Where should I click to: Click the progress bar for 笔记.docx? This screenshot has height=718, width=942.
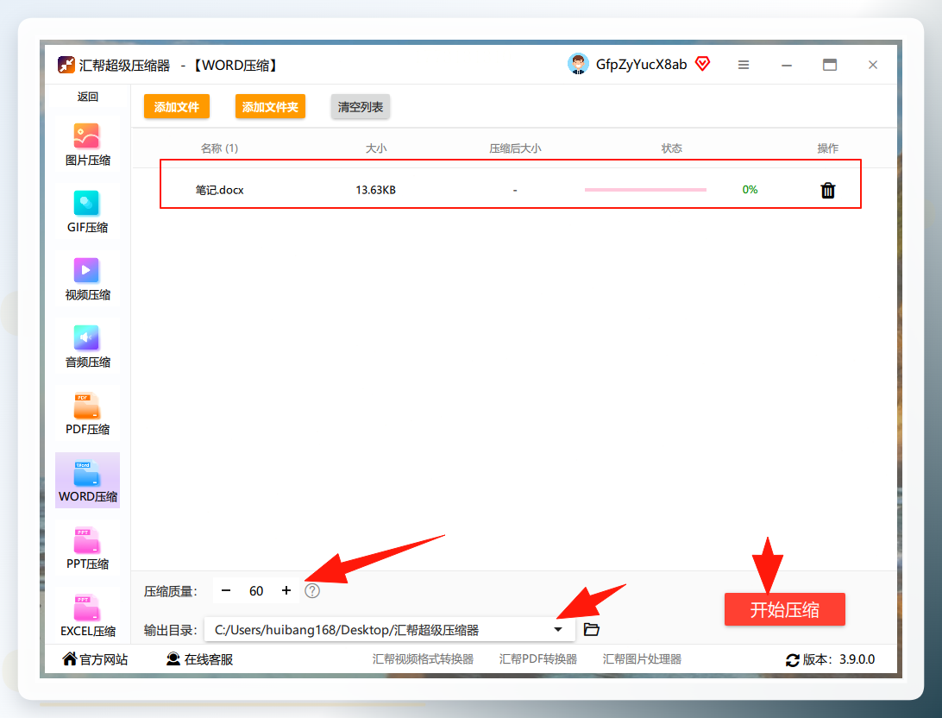pos(645,190)
